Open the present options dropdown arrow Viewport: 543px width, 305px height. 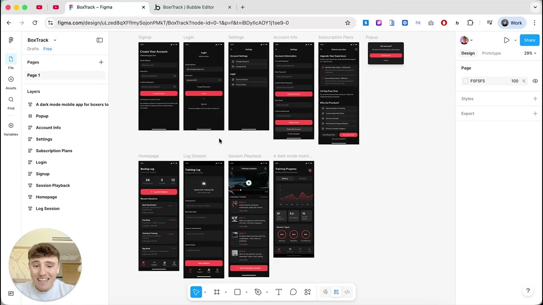[515, 40]
